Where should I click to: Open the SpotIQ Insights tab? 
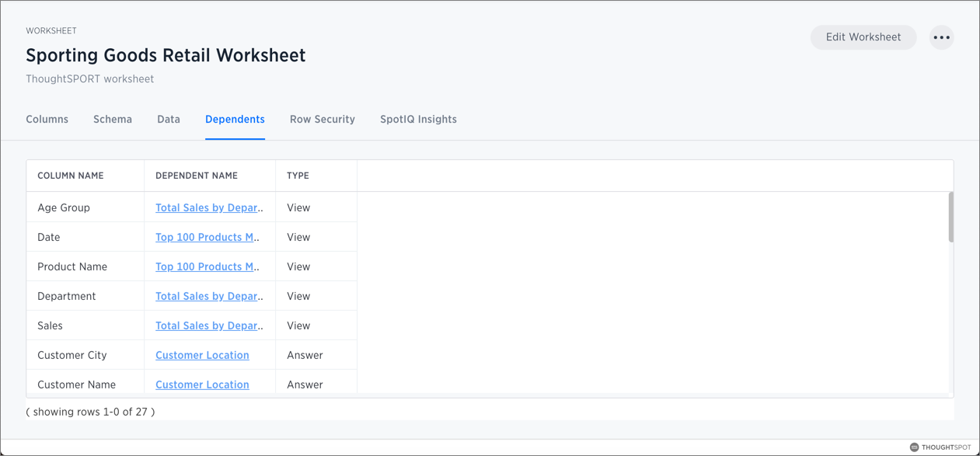(x=418, y=120)
